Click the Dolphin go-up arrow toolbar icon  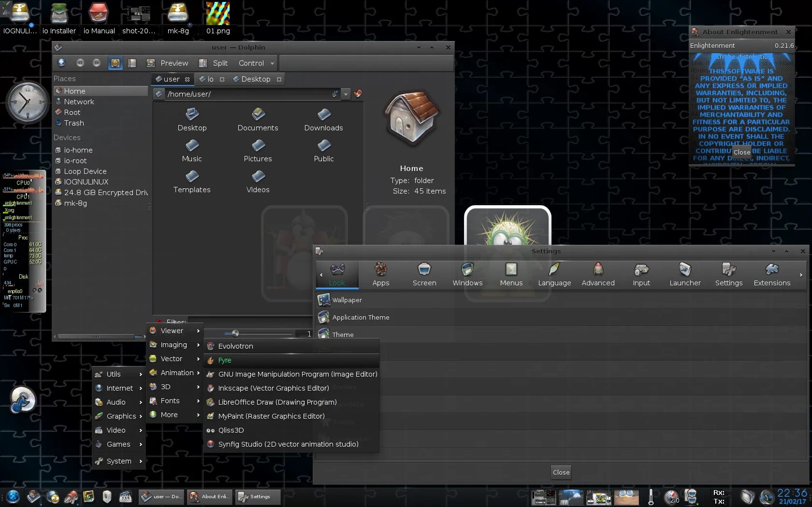click(61, 63)
